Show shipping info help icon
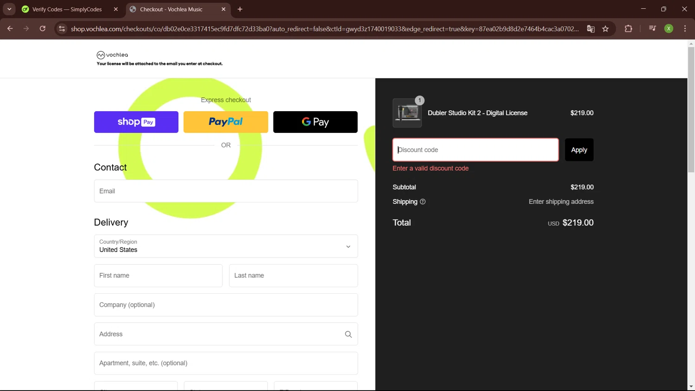Image resolution: width=695 pixels, height=391 pixels. point(423,202)
